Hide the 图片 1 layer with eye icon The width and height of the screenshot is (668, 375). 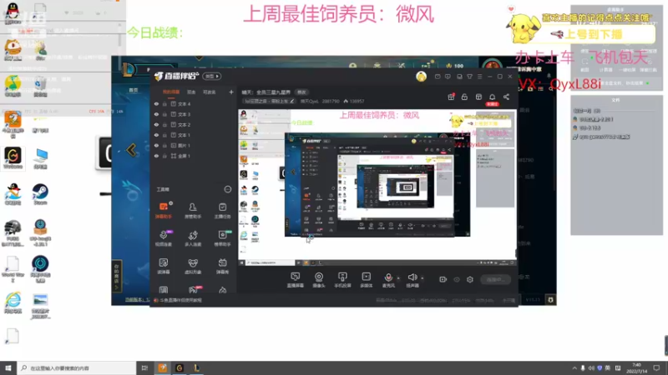click(x=156, y=145)
